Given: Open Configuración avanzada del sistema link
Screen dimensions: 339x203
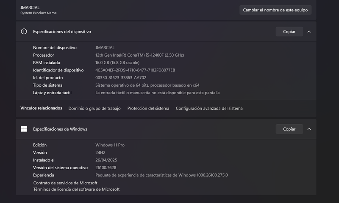Looking at the screenshot, I should point(209,108).
